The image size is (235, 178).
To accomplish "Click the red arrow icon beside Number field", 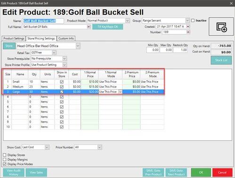I will (188, 32).
